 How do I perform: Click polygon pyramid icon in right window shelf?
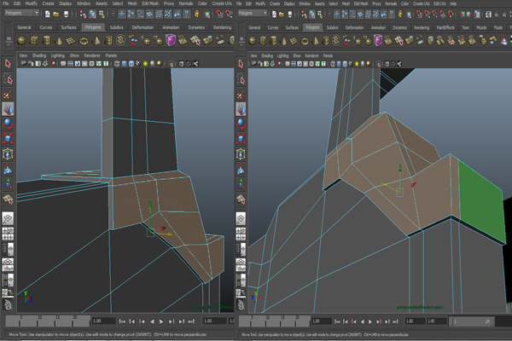click(x=316, y=41)
